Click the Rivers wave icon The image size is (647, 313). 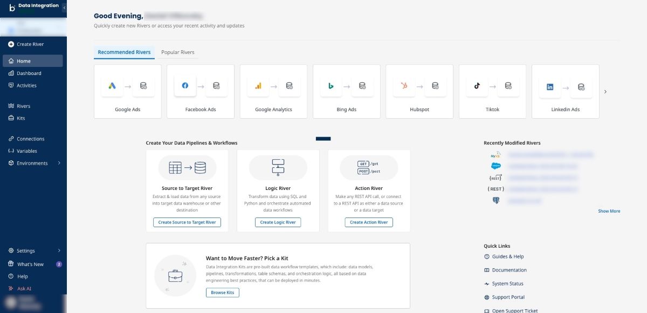[11, 106]
